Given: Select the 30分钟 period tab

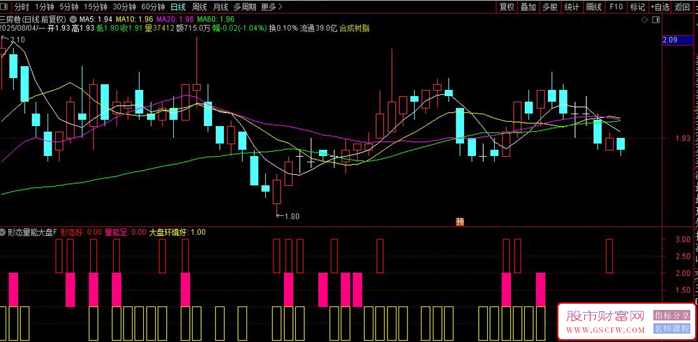Looking at the screenshot, I should click(x=124, y=7).
